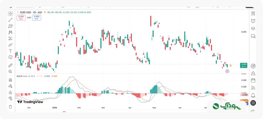Click the O0.003 open value in legend
The height and width of the screenshot is (119, 263).
tap(51, 12)
